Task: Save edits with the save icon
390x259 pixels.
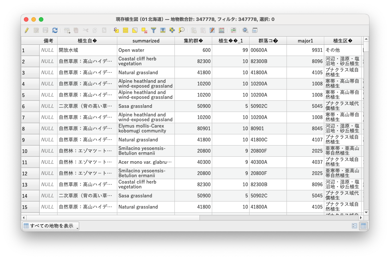Action: click(x=46, y=30)
